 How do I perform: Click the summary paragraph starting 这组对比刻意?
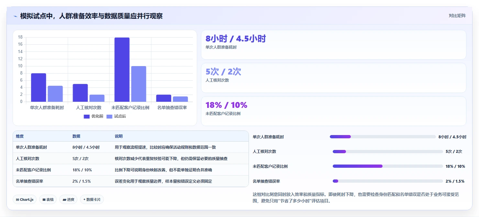point(356,198)
